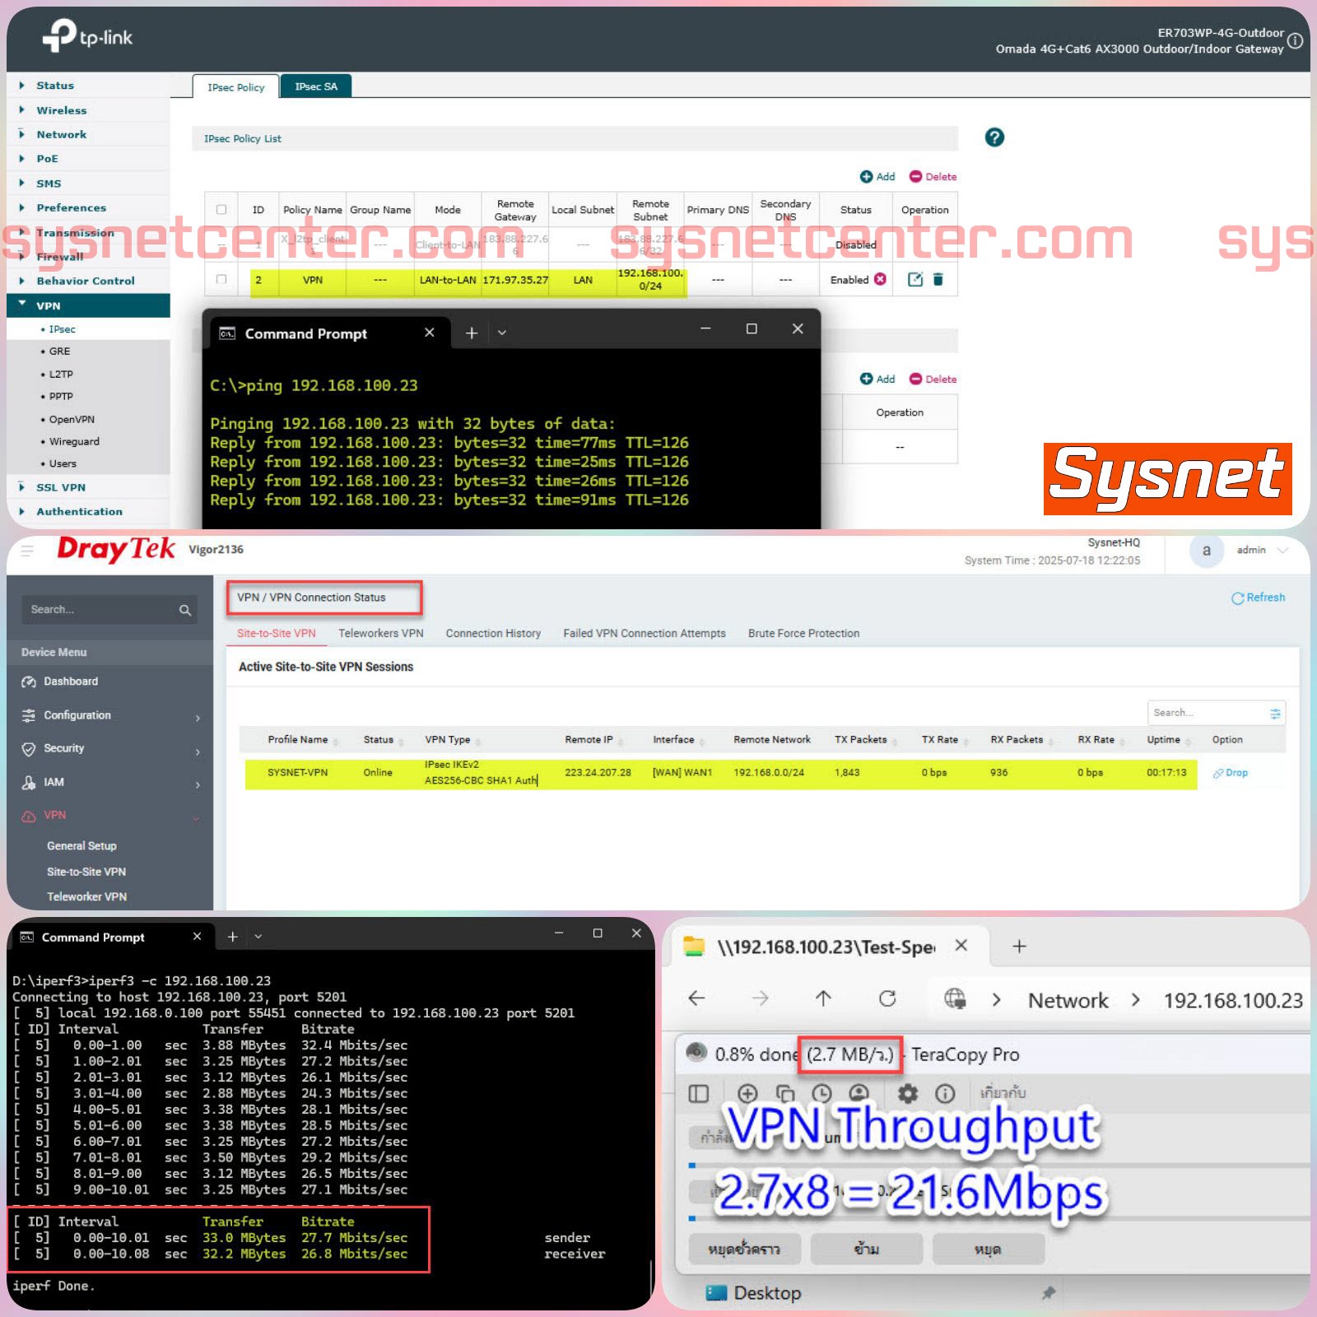Expand the PoE menu section
Viewport: 1317px width, 1317px height.
(x=47, y=159)
